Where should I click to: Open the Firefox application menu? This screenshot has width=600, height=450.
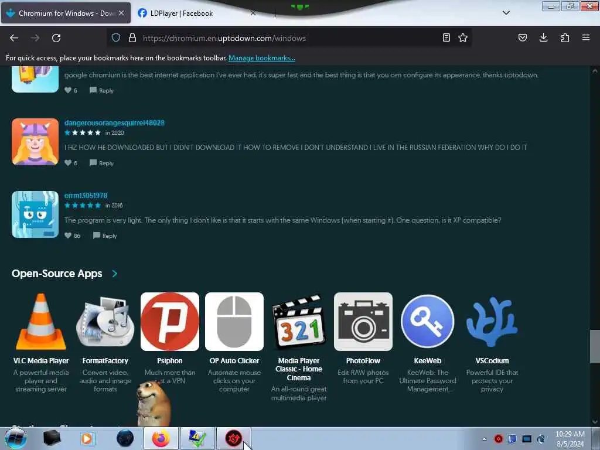(585, 37)
